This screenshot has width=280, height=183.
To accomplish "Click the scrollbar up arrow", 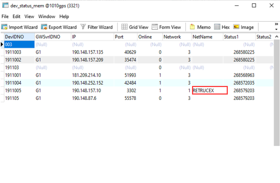I will point(277,37).
